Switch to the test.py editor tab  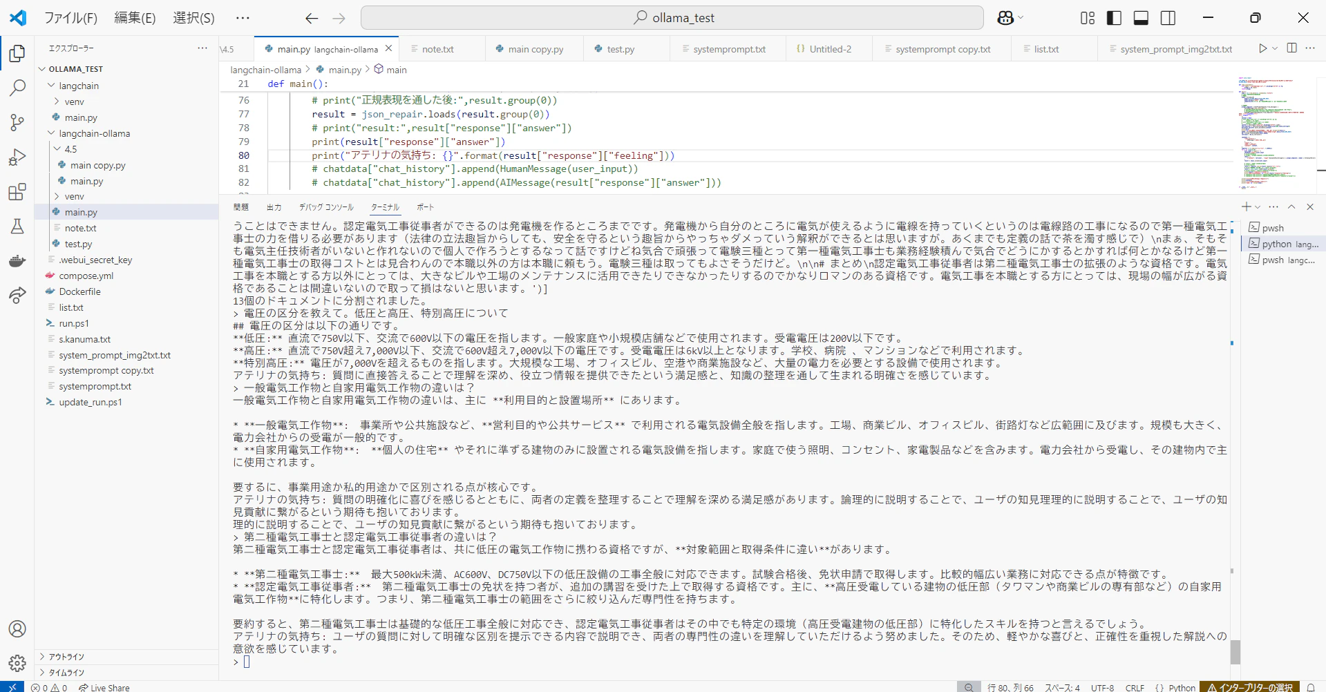point(621,49)
